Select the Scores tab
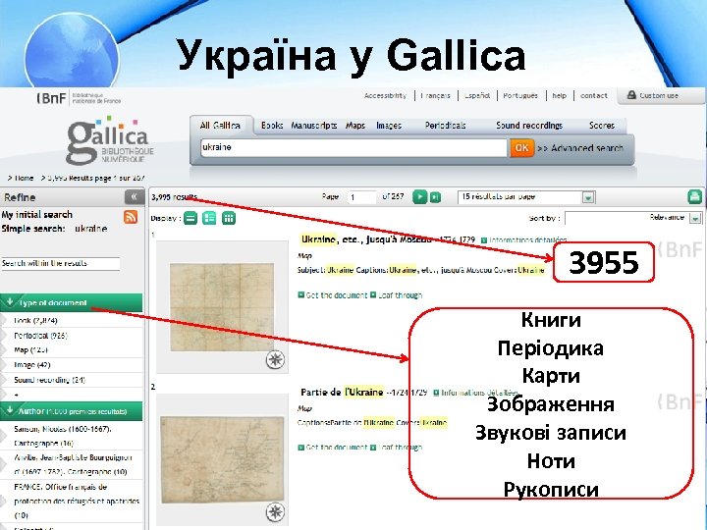The height and width of the screenshot is (530, 707). [x=602, y=126]
